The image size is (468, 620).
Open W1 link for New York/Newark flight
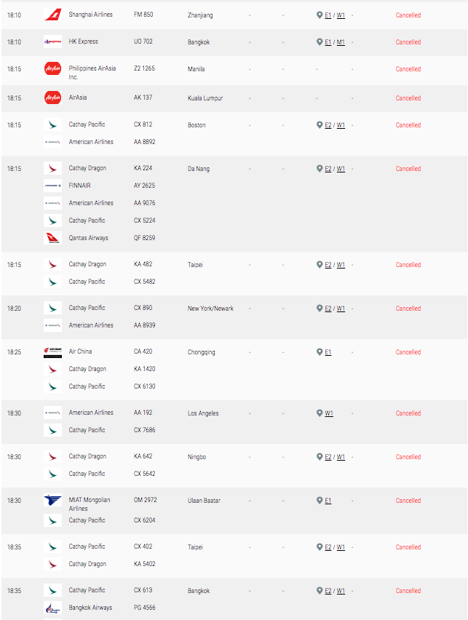pos(341,309)
